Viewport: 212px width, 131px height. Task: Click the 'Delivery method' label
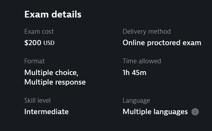coord(147,31)
